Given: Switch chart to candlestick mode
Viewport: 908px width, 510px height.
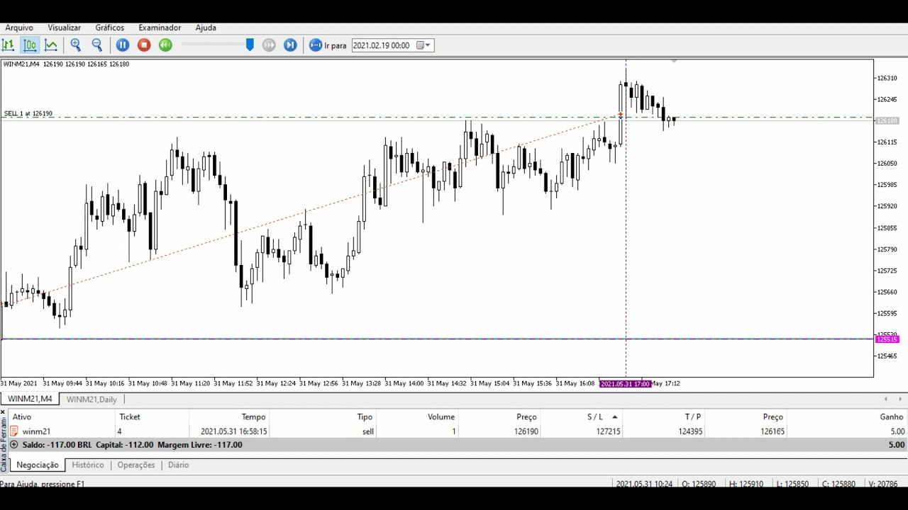Looking at the screenshot, I should click(x=30, y=45).
